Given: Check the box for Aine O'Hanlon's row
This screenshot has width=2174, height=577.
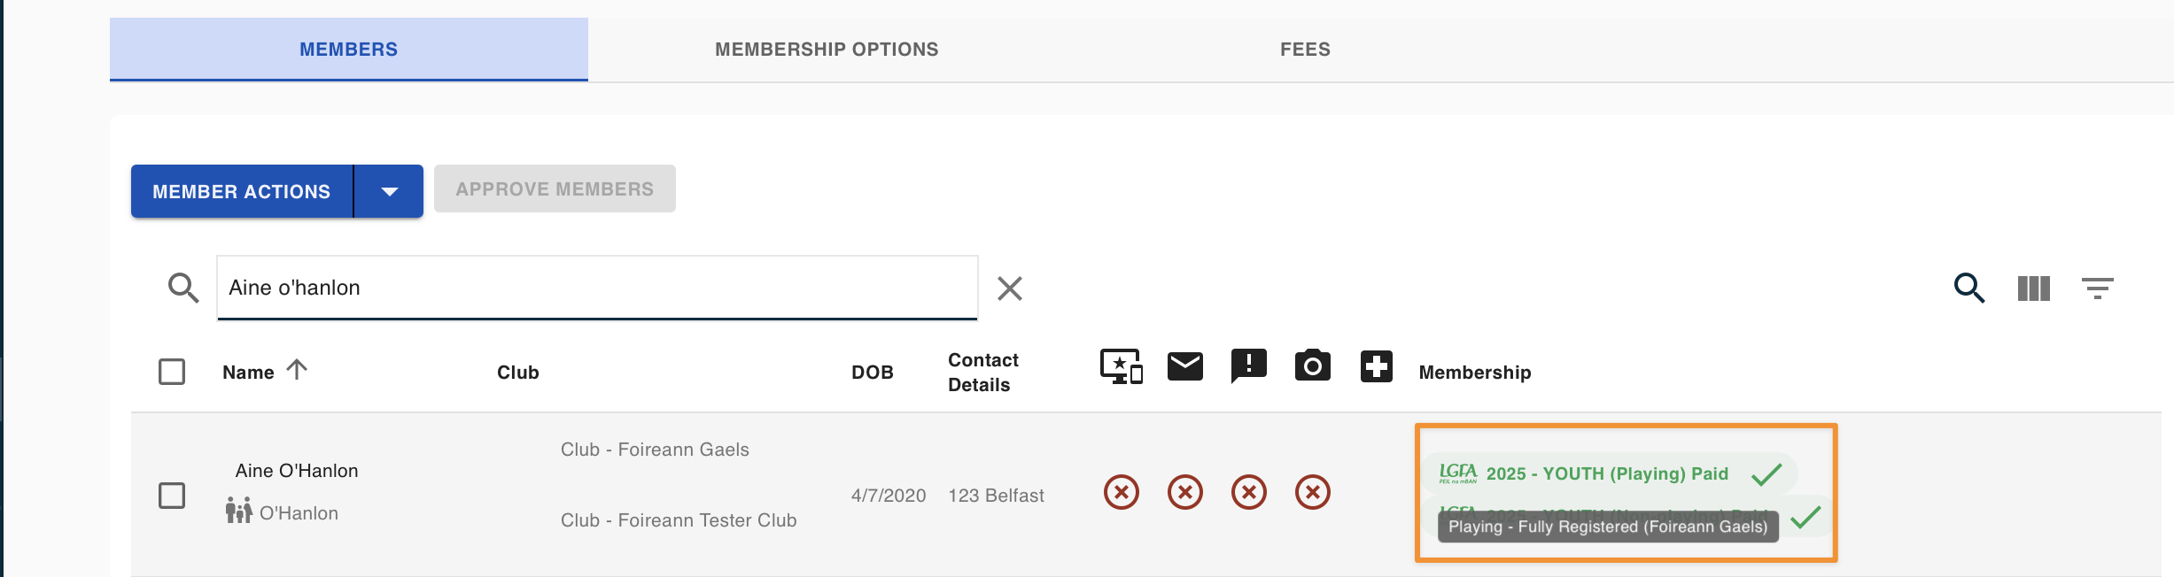Looking at the screenshot, I should point(172,496).
